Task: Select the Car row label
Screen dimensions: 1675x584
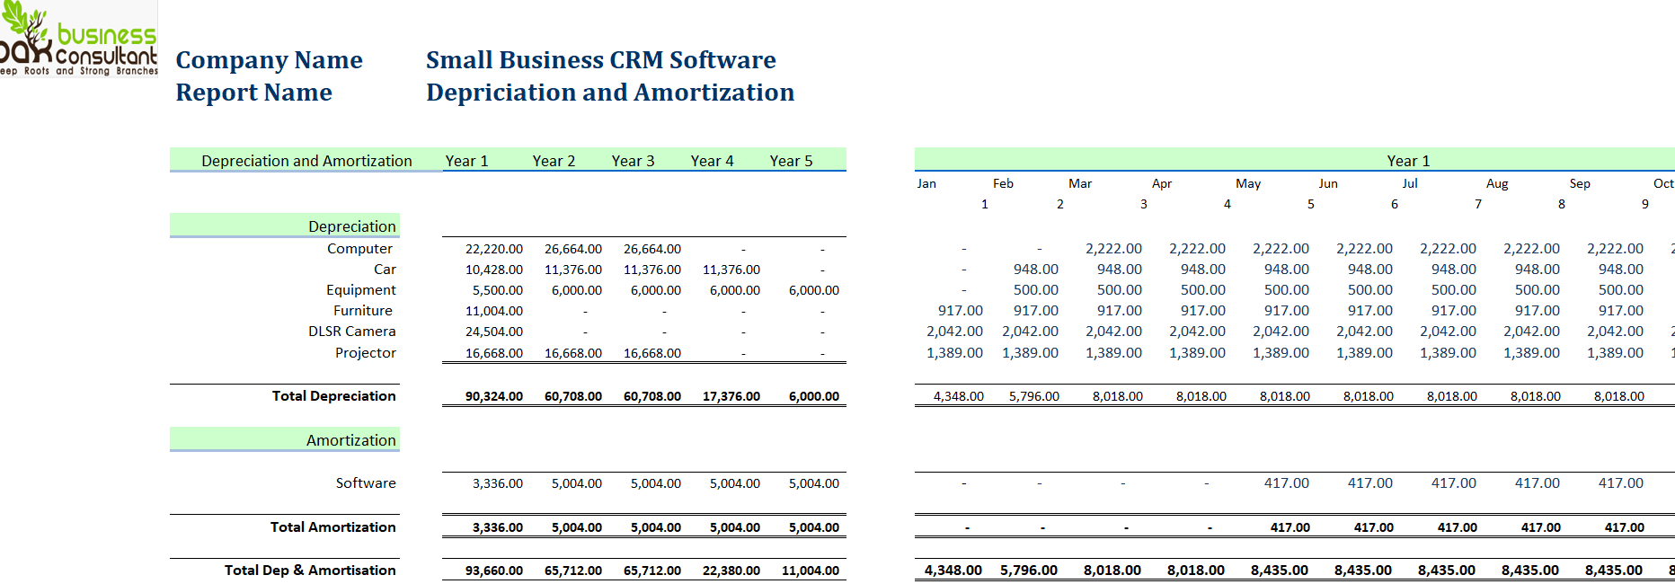Action: coord(385,270)
